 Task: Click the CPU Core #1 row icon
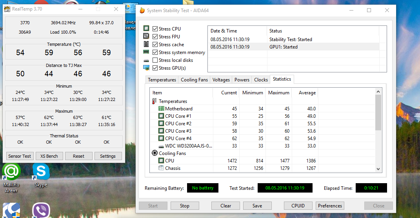pos(161,116)
